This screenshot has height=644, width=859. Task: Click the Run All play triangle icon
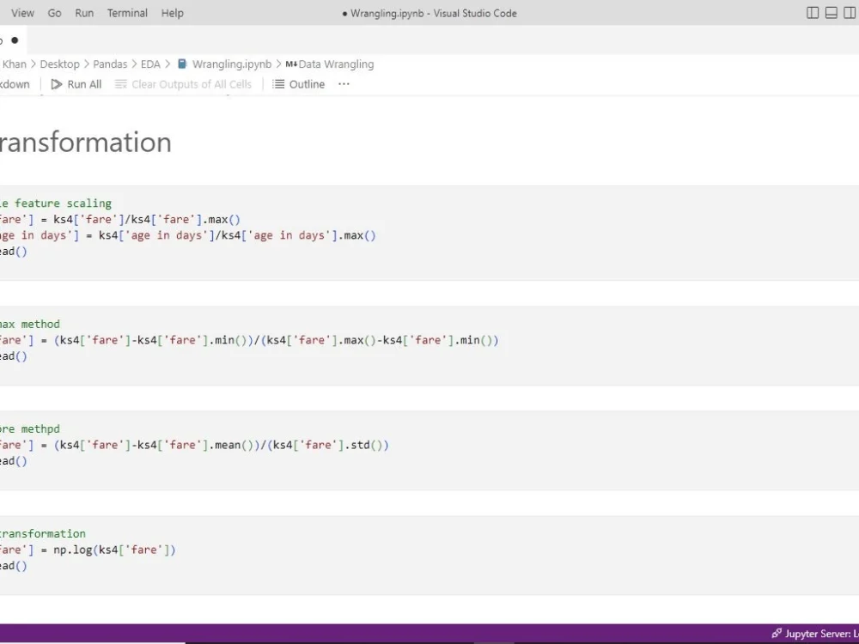(56, 83)
